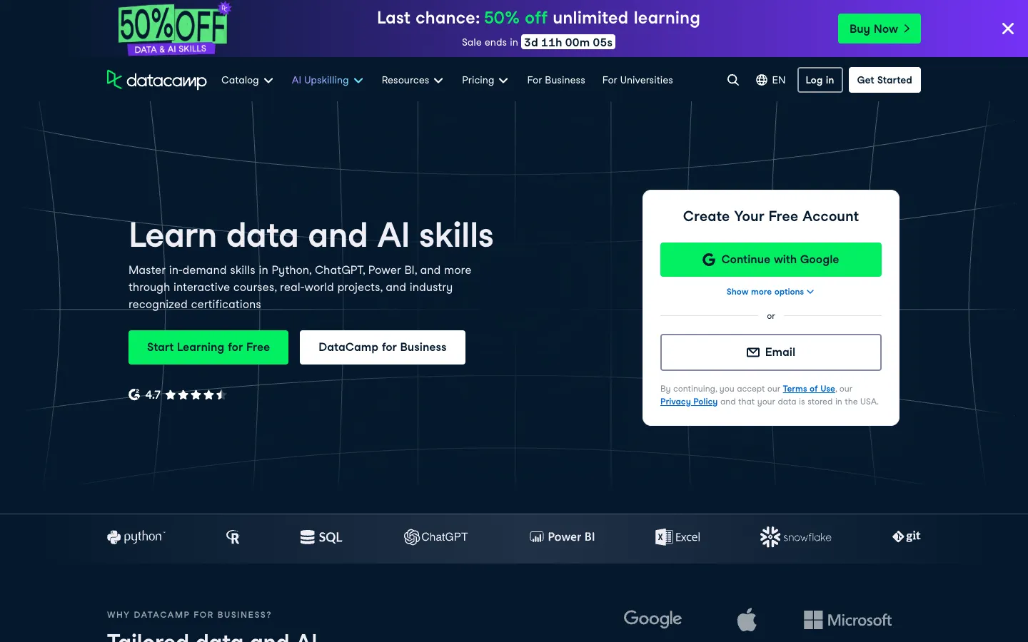Expand the AI Upskilling menu
The height and width of the screenshot is (642, 1028).
(x=327, y=80)
